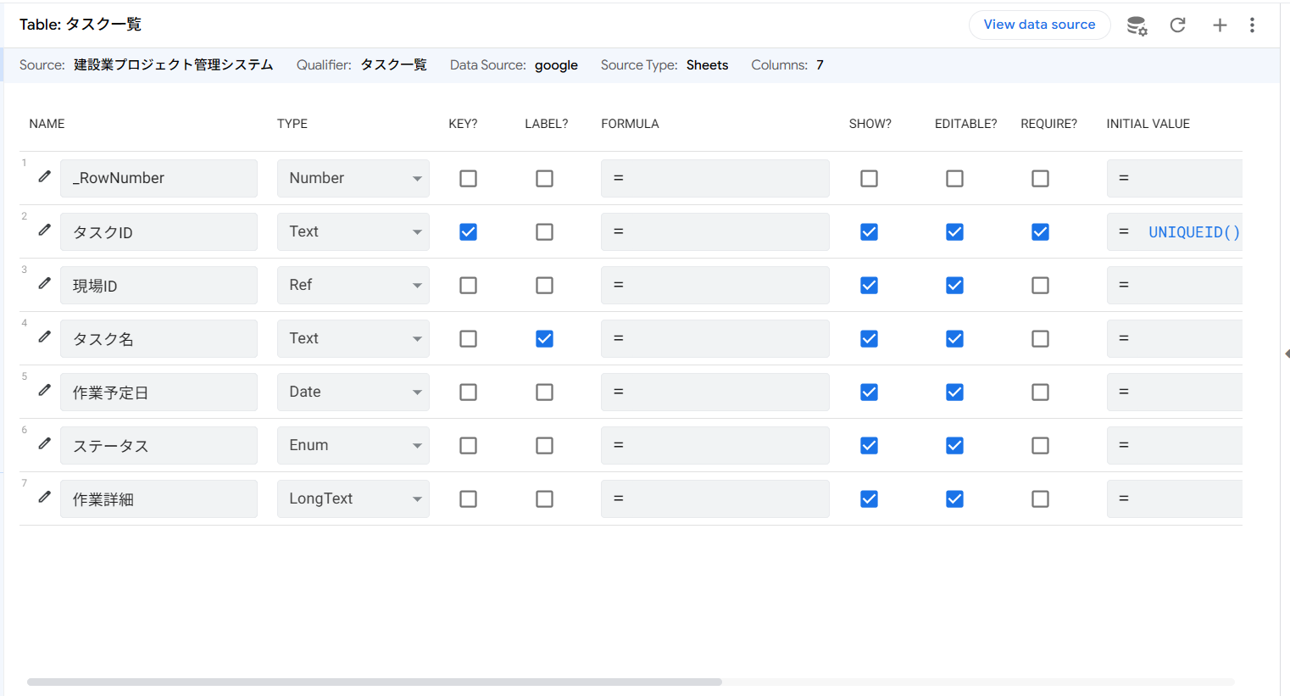Change the LongText type dropdown for 作業詳細
This screenshot has width=1290, height=696.
coord(353,498)
